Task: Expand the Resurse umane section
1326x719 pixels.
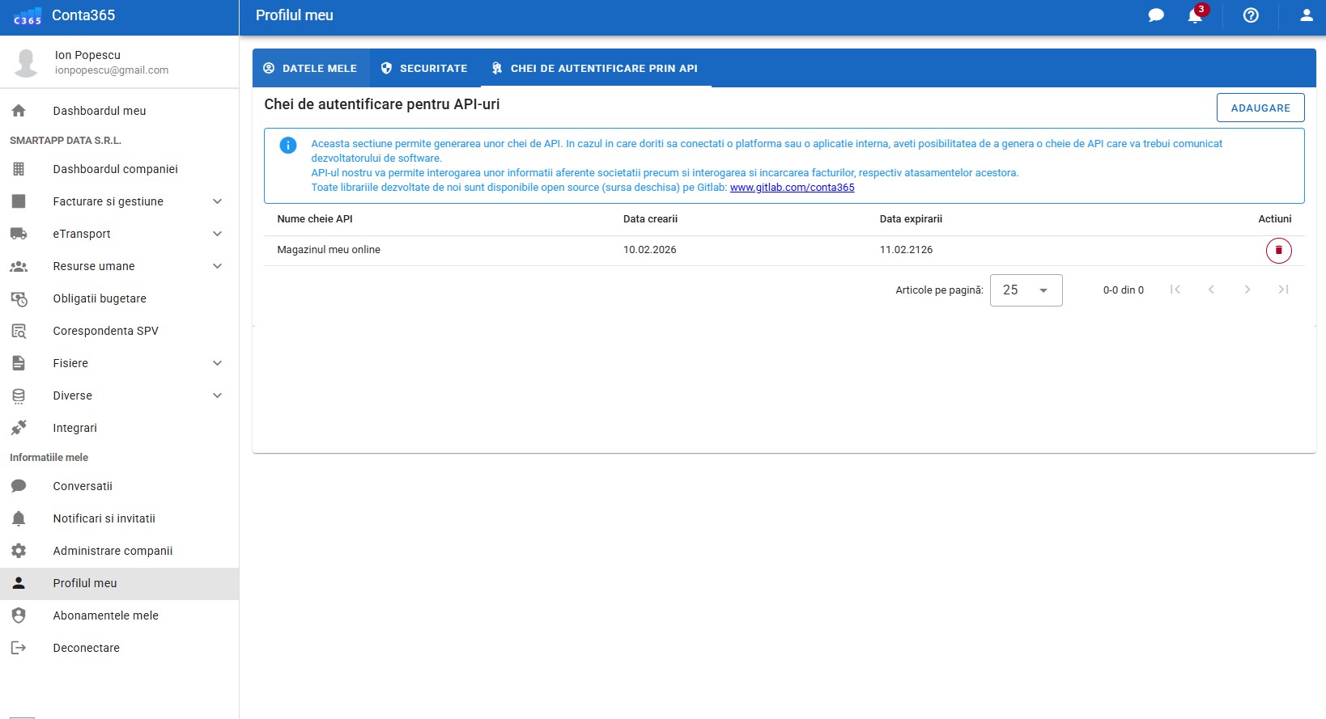Action: (217, 266)
